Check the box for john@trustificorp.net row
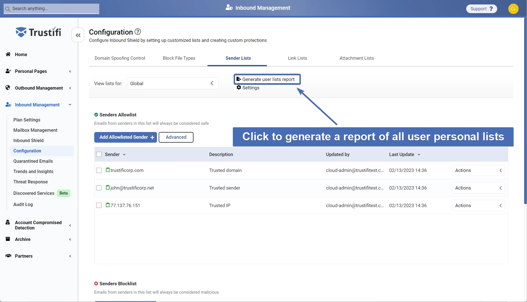This screenshot has width=527, height=302. pos(99,188)
